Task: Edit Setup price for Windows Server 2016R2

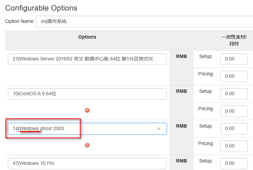Action: [234, 59]
